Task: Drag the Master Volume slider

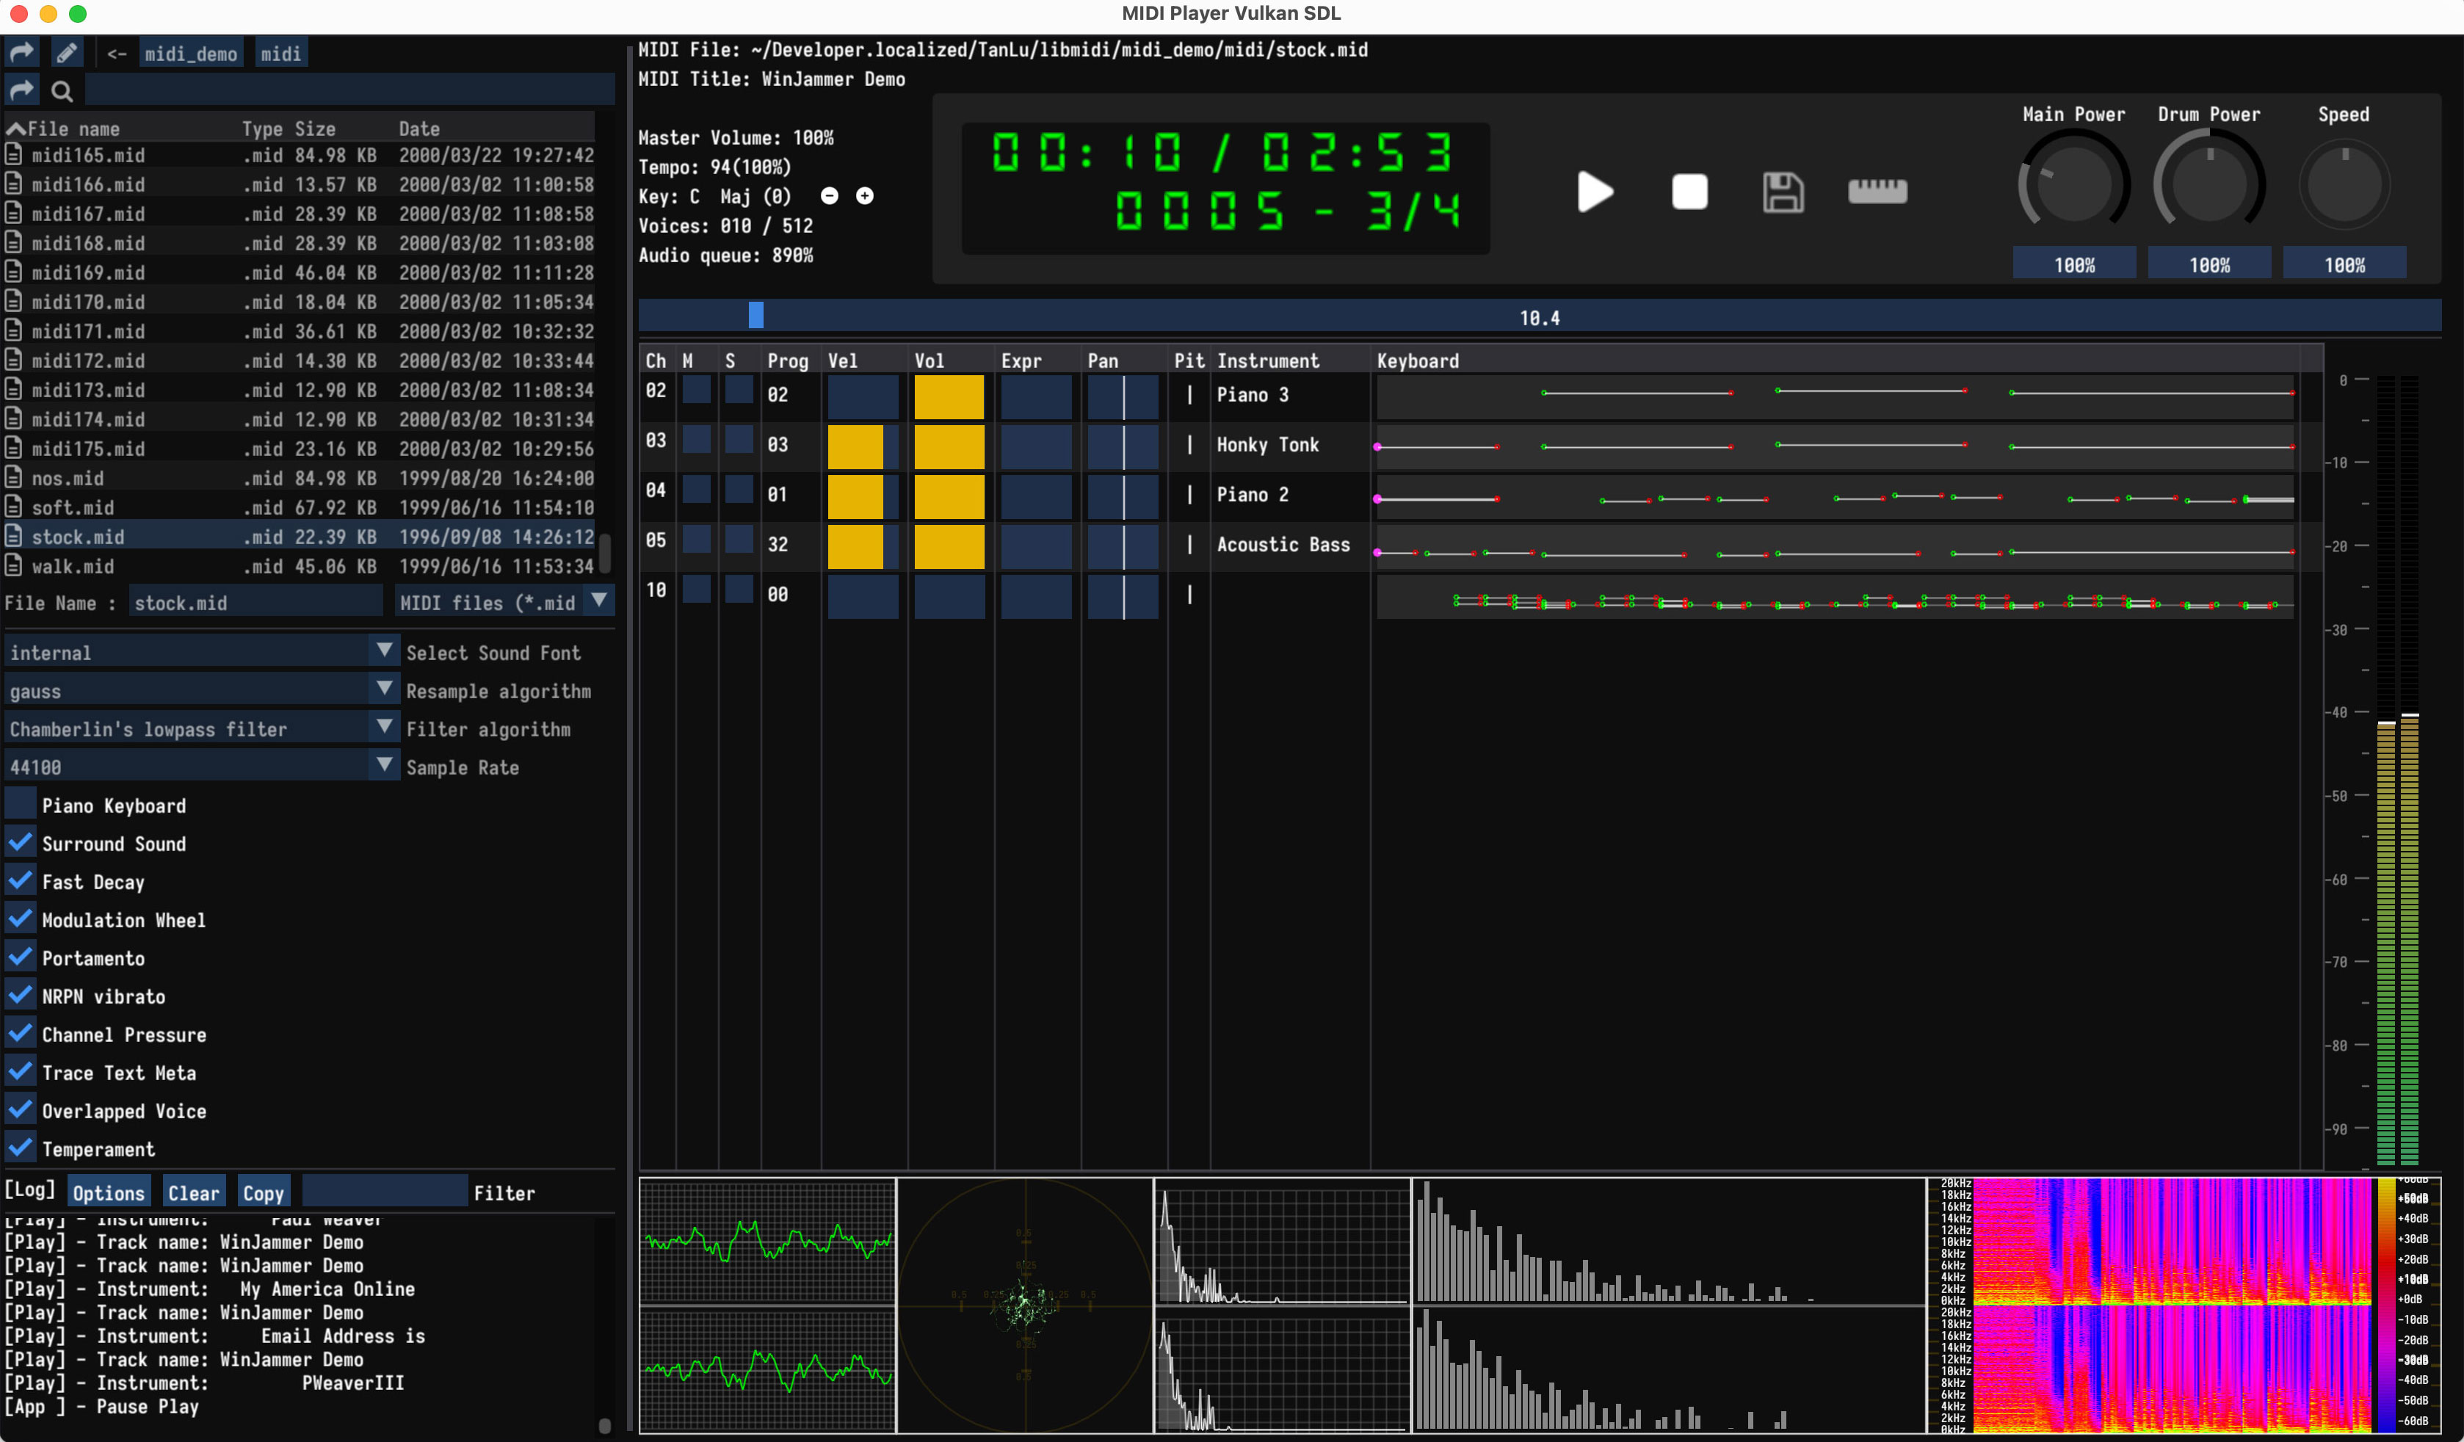Action: coord(2073,189)
